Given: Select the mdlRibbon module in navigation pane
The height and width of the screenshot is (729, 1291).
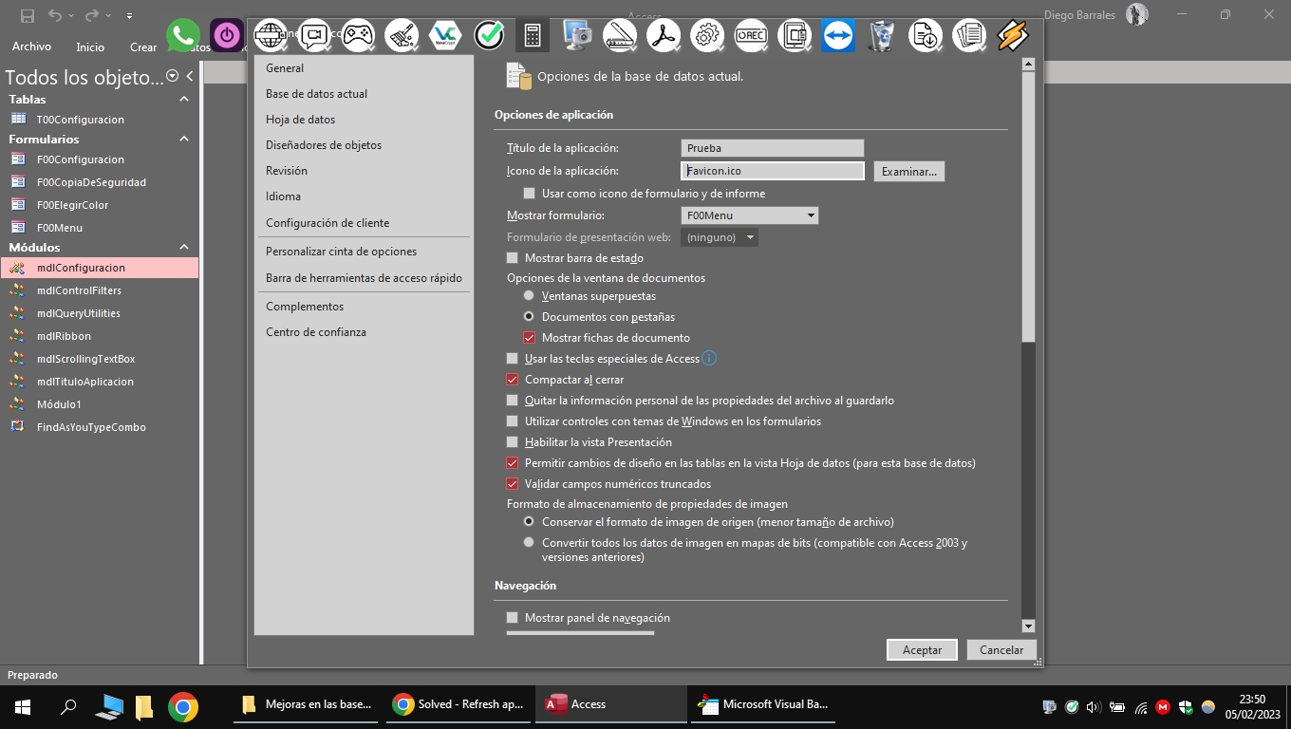Looking at the screenshot, I should 100,336.
